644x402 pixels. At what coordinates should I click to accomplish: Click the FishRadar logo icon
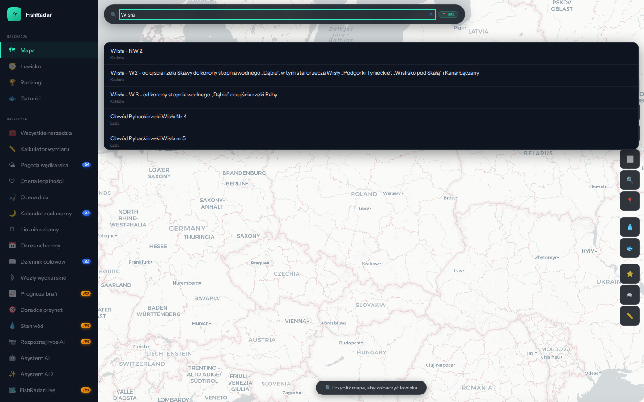pyautogui.click(x=14, y=14)
